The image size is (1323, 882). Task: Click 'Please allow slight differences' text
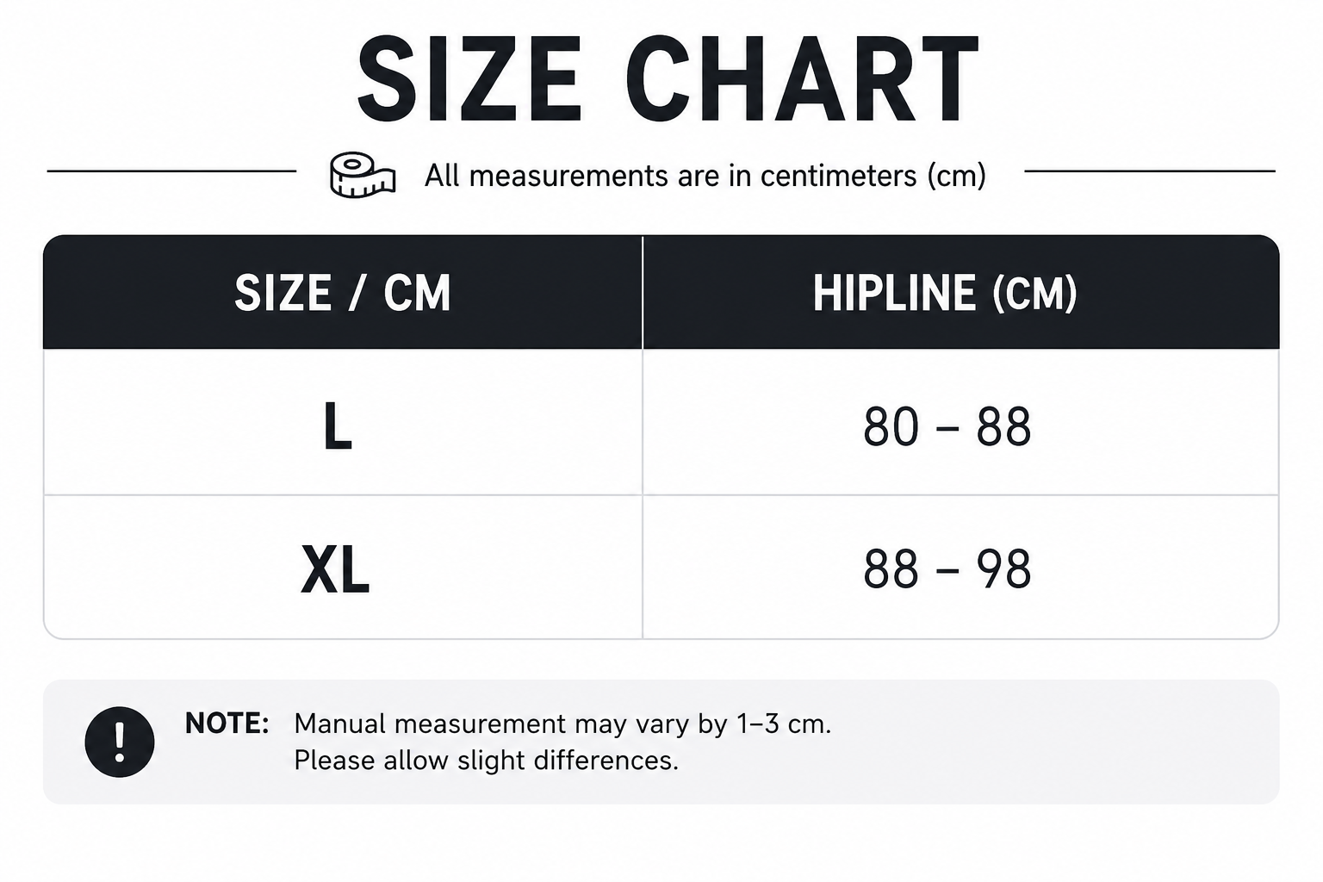[x=486, y=761]
